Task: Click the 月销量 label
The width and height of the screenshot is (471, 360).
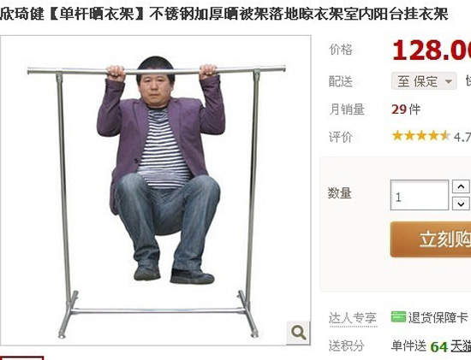Action: 347,109
